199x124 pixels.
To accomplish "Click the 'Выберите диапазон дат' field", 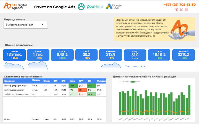I will coord(26,25).
